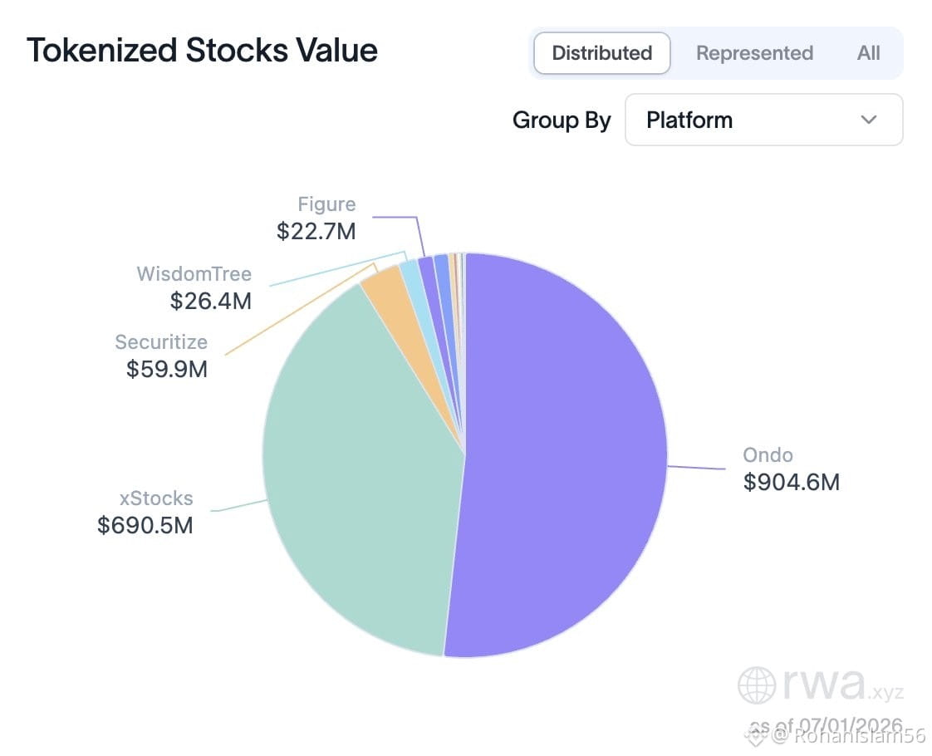Click the xStocks $690.5M label

tap(145, 512)
